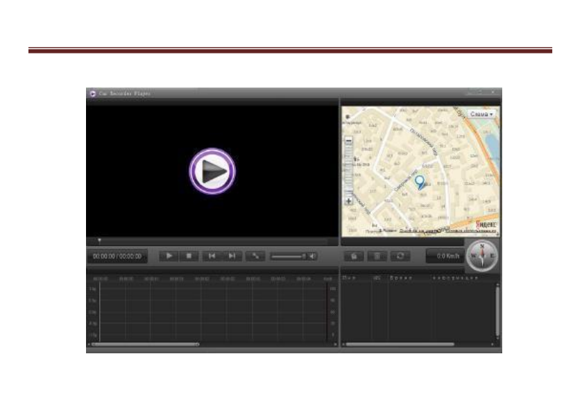582x413 pixels.
Task: Jump to the previous video file
Action: (212, 256)
